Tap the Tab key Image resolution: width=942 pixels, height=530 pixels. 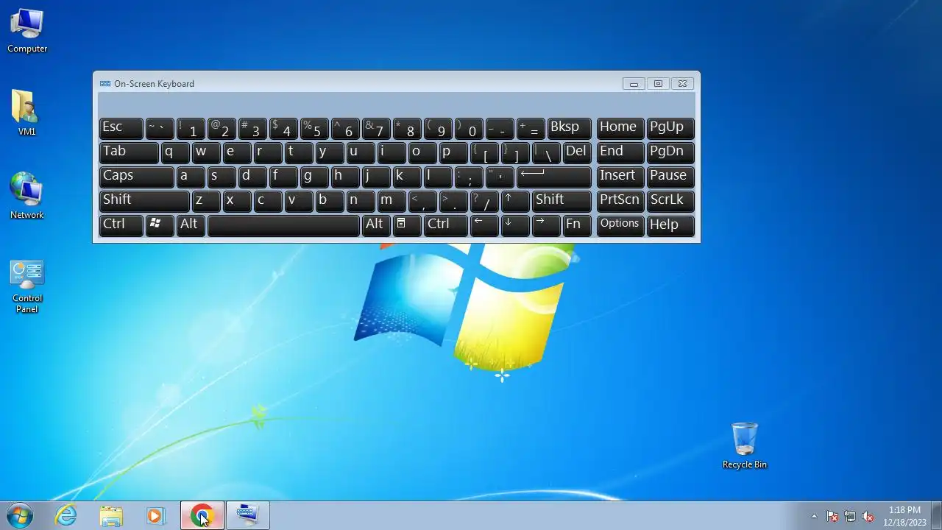point(129,152)
